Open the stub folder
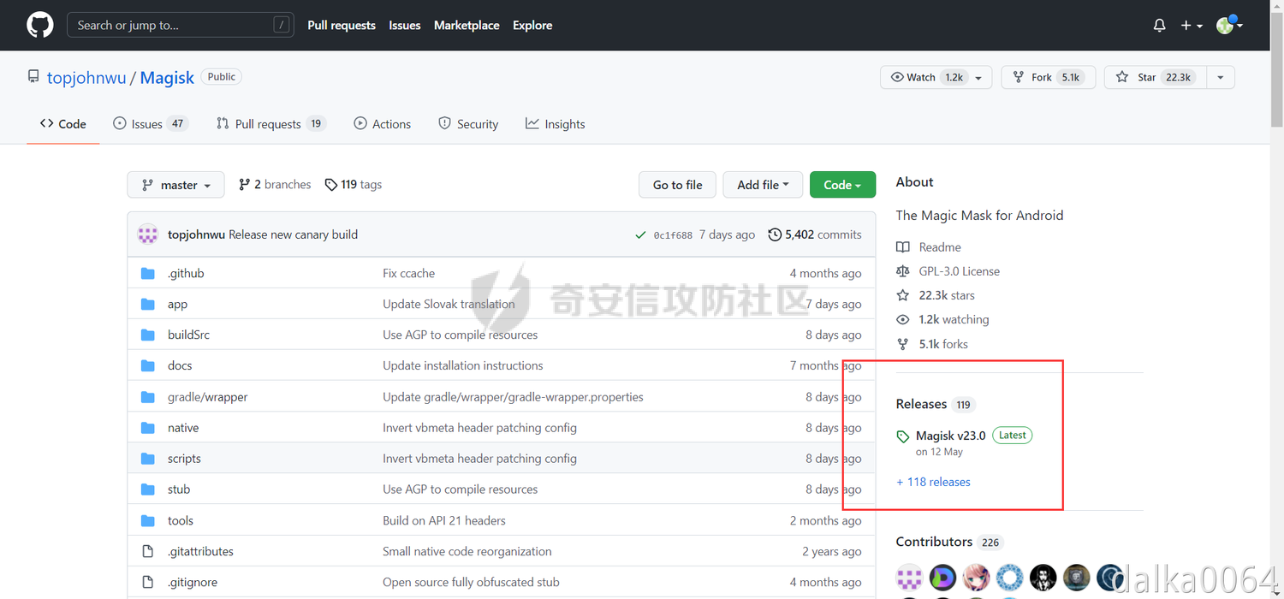Screen dimensions: 1284x599 tap(179, 489)
